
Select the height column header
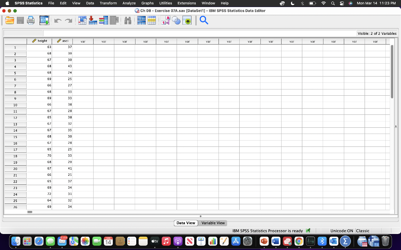point(39,41)
